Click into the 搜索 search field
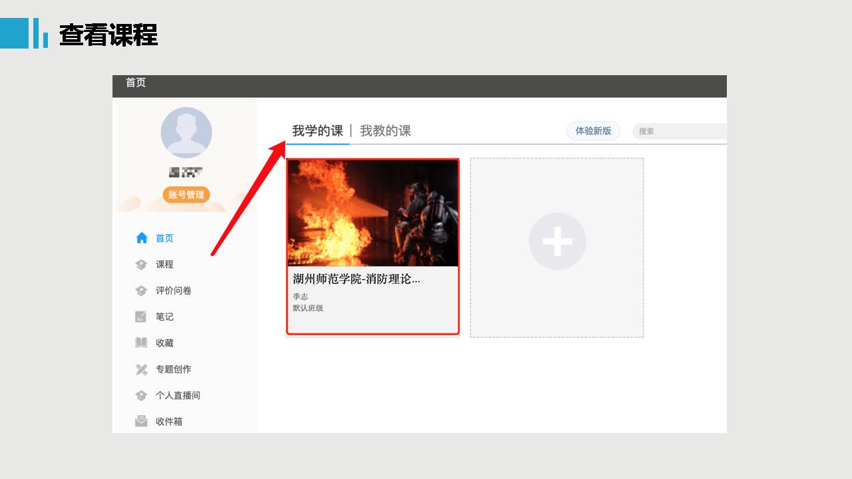The image size is (852, 479). point(679,131)
